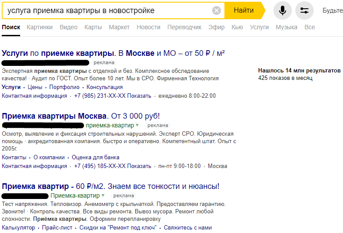Open the Карты tab

click(x=93, y=27)
